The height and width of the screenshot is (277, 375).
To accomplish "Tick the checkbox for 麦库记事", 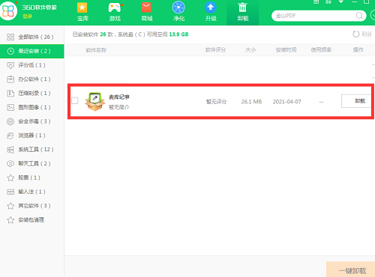I will click(x=75, y=100).
